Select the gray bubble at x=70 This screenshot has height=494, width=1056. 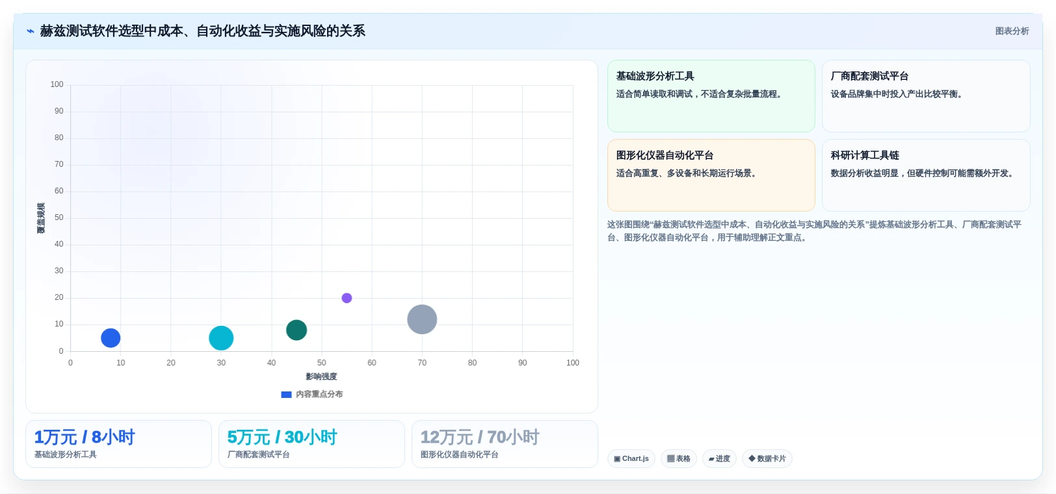tap(422, 319)
